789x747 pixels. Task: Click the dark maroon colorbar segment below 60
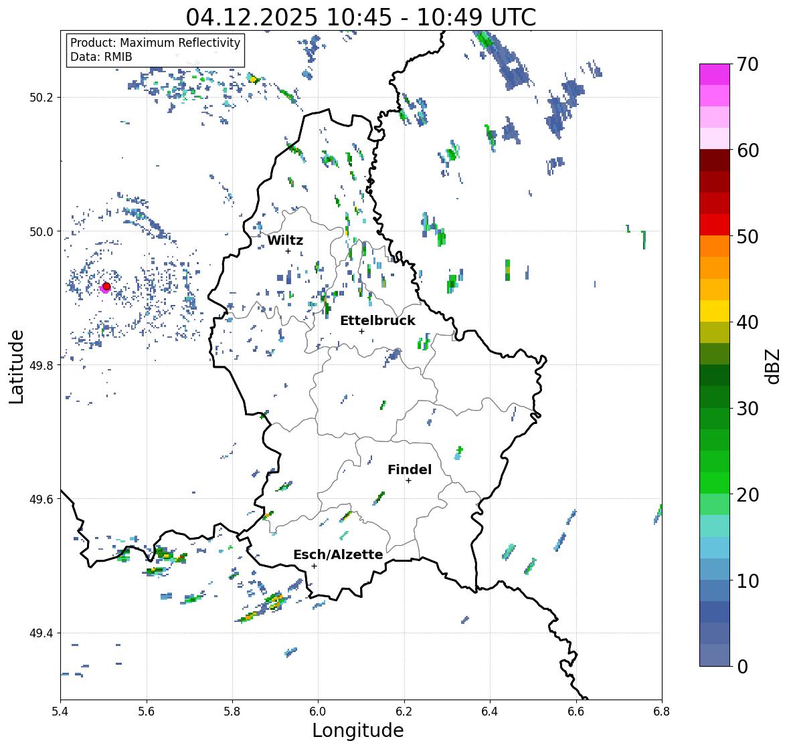tap(715, 160)
